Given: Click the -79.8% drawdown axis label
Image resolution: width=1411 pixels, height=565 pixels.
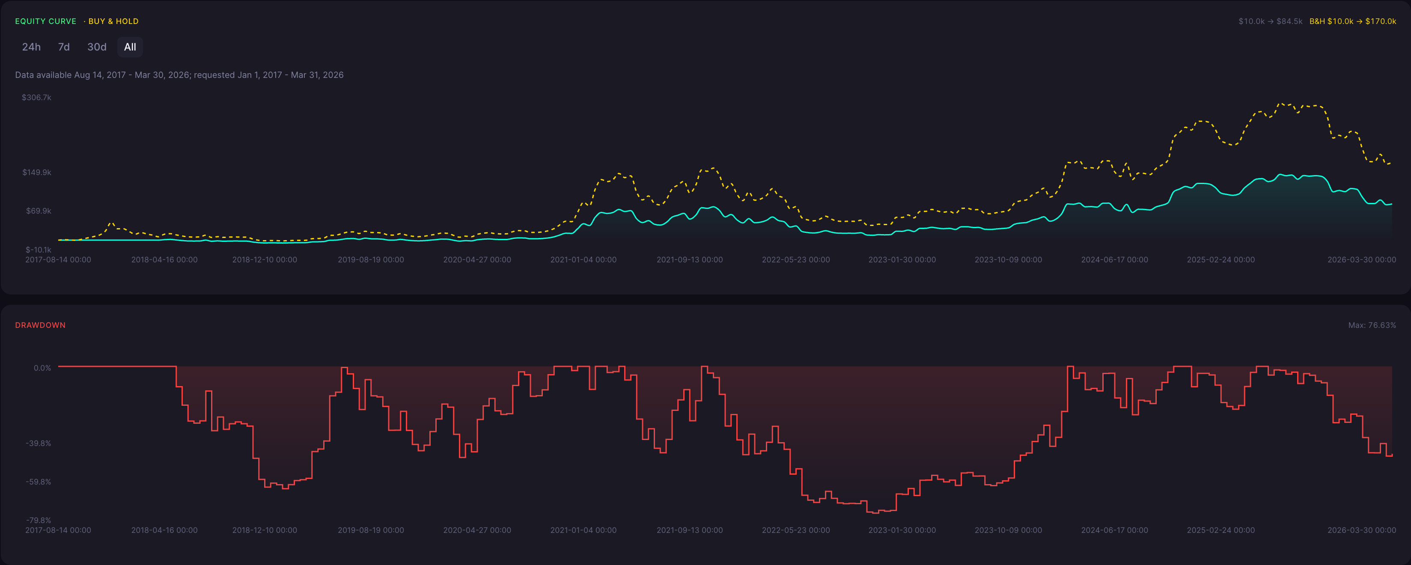Looking at the screenshot, I should click(39, 520).
